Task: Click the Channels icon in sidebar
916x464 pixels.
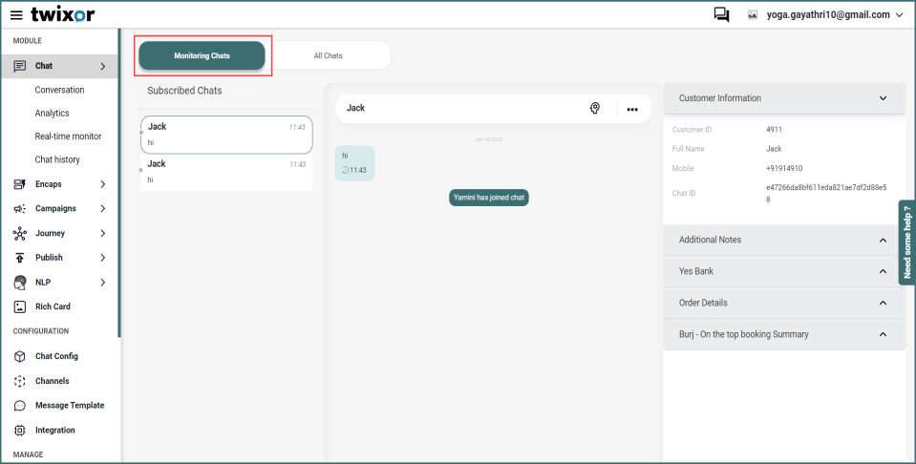Action: [20, 381]
